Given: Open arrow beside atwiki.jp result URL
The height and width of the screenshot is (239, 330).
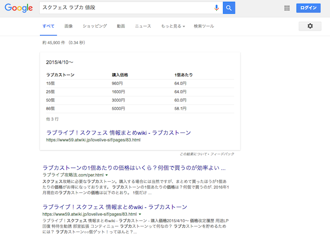Looking at the screenshot, I should pyautogui.click(x=140, y=214).
